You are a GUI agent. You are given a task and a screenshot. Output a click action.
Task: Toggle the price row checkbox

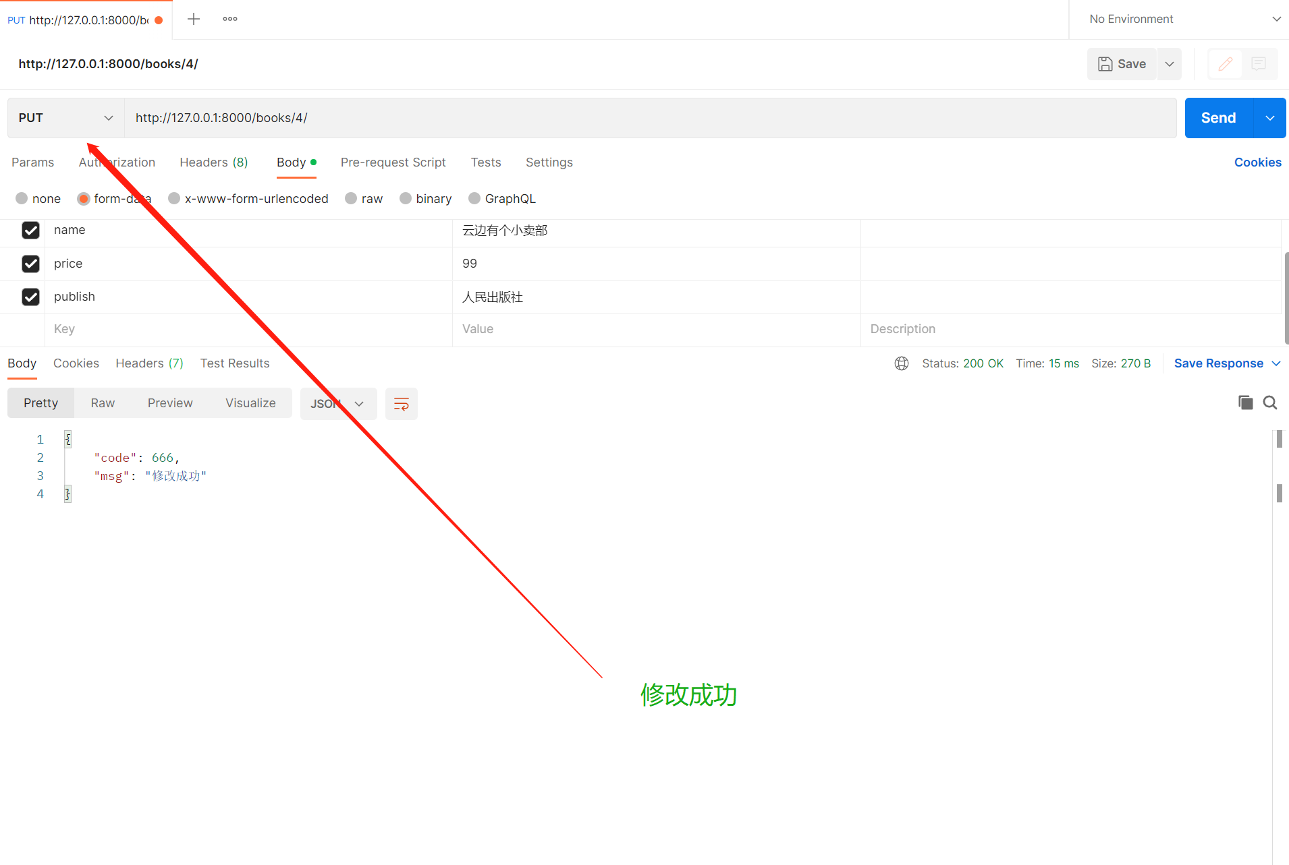[x=30, y=264]
